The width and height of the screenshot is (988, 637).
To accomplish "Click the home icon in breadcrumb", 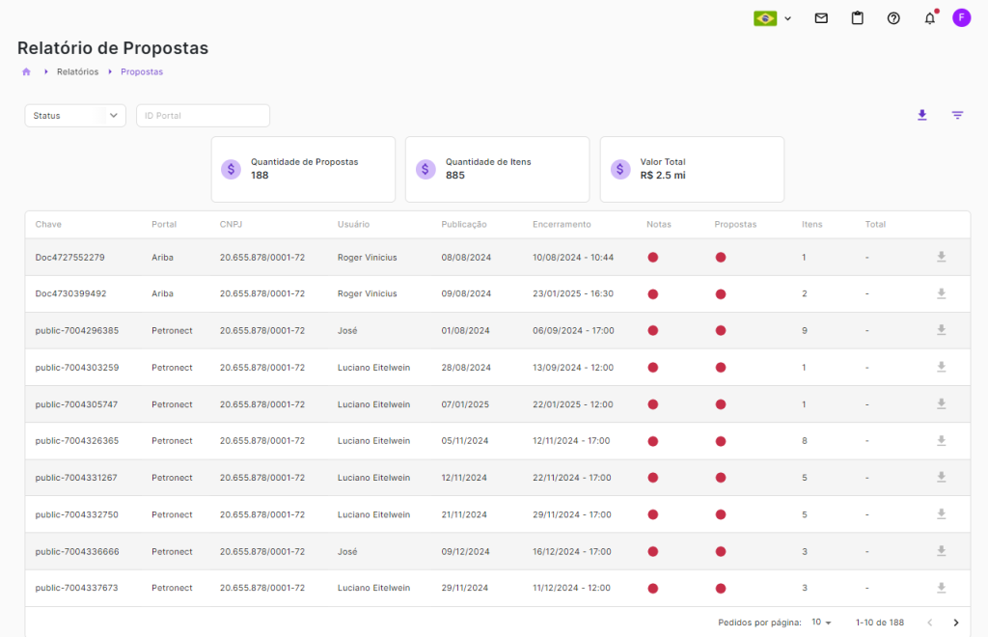I will (26, 72).
